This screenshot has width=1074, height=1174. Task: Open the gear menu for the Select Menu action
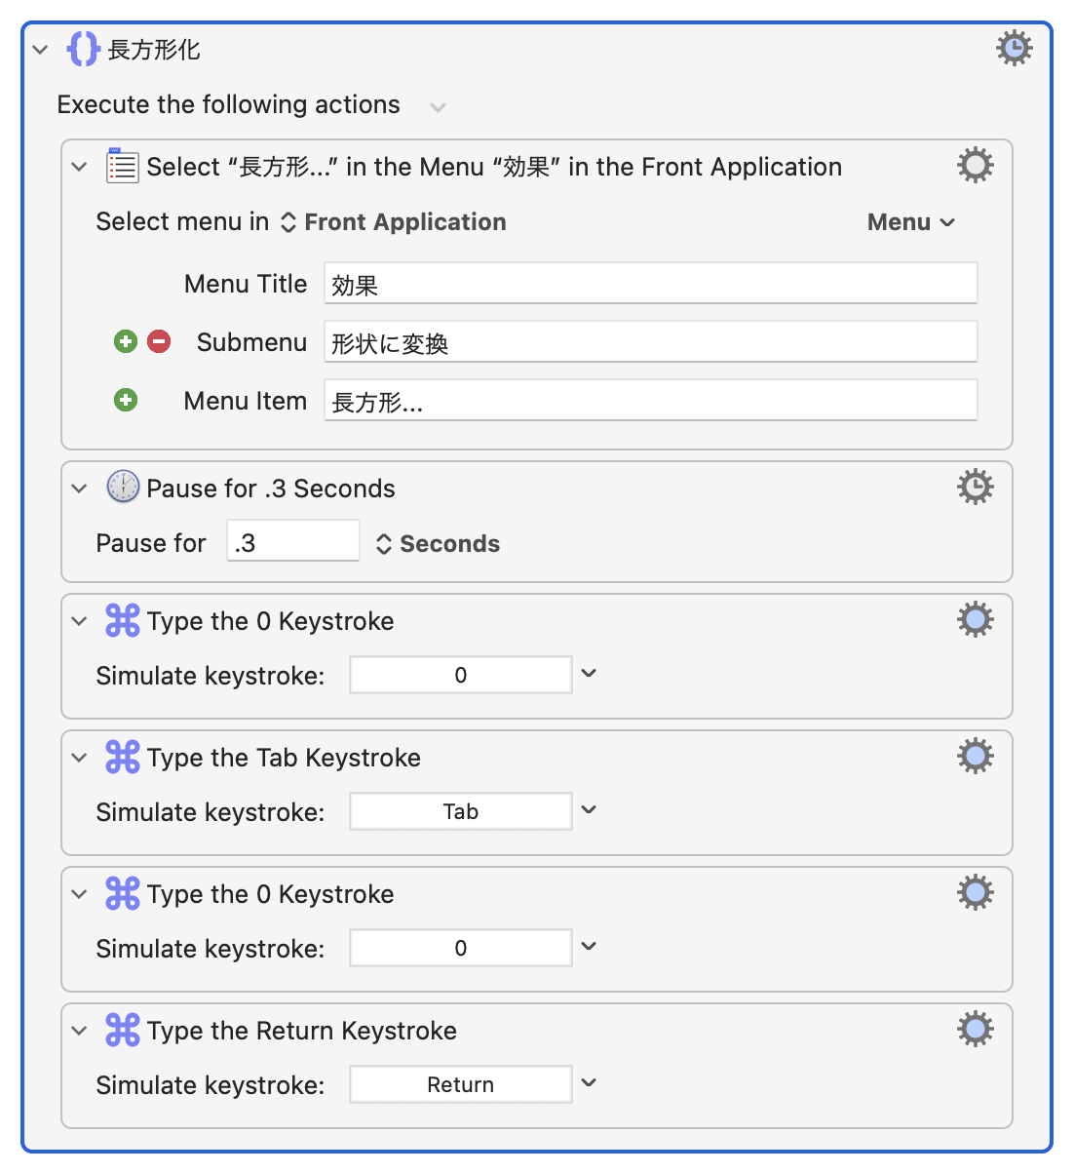click(975, 166)
